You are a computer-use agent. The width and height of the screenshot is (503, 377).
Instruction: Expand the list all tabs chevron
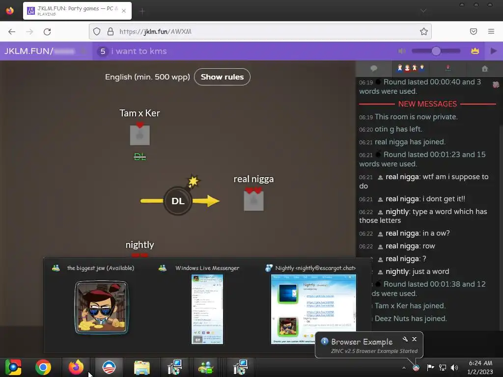pos(423,11)
